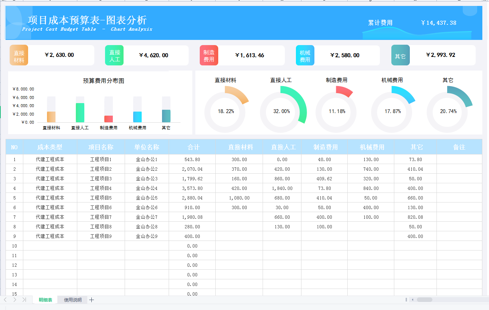Click the 成本类型 column header
Screen dimensions: 489x310
(50, 147)
